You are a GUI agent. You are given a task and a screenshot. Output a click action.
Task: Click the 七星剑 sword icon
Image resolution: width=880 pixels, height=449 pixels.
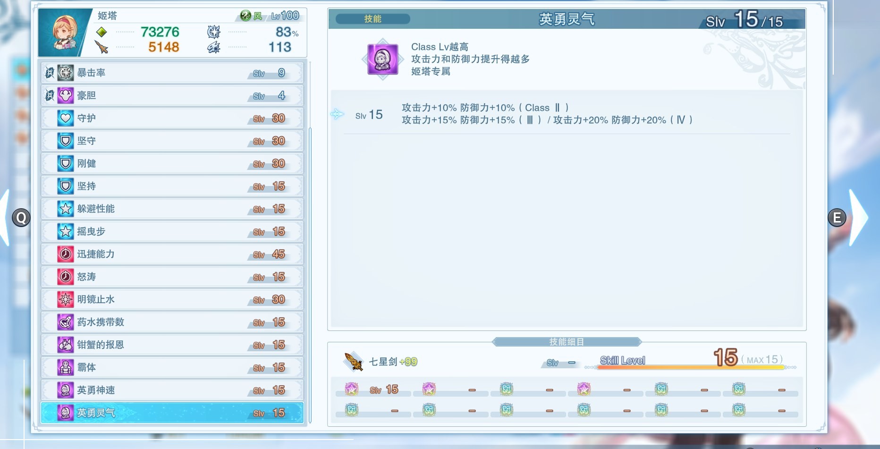click(353, 361)
